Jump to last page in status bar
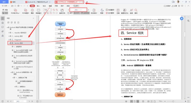This screenshot has width=191, height=103. pyautogui.click(x=32, y=101)
